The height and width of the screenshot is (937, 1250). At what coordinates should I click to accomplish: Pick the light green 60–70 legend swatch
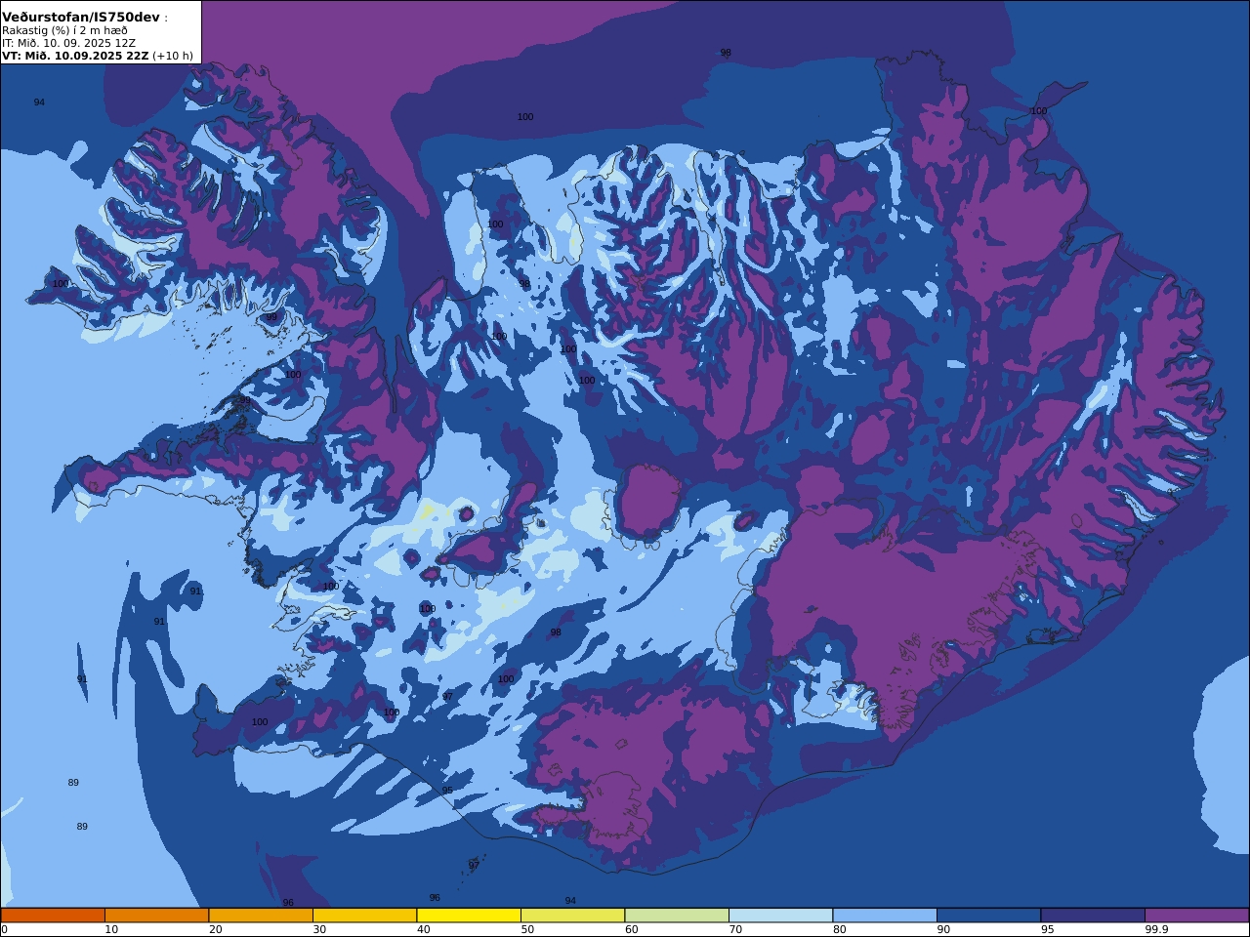point(677,916)
